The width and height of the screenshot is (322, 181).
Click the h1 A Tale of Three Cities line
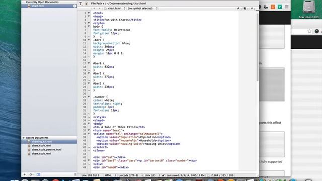tap(119, 127)
